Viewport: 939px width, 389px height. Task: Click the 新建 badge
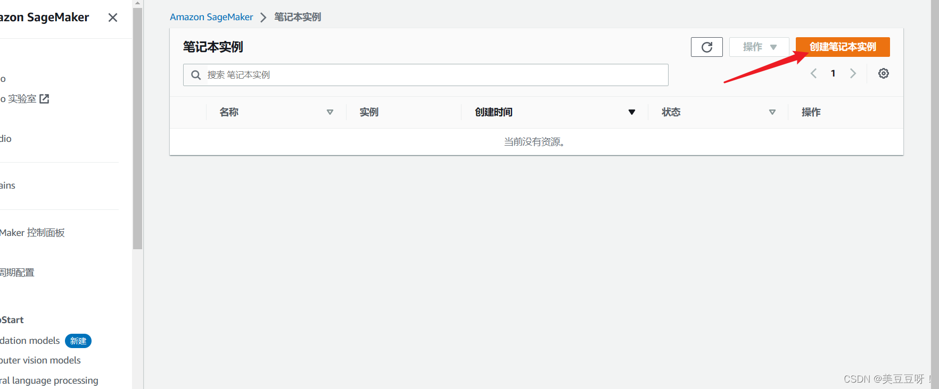(x=78, y=341)
